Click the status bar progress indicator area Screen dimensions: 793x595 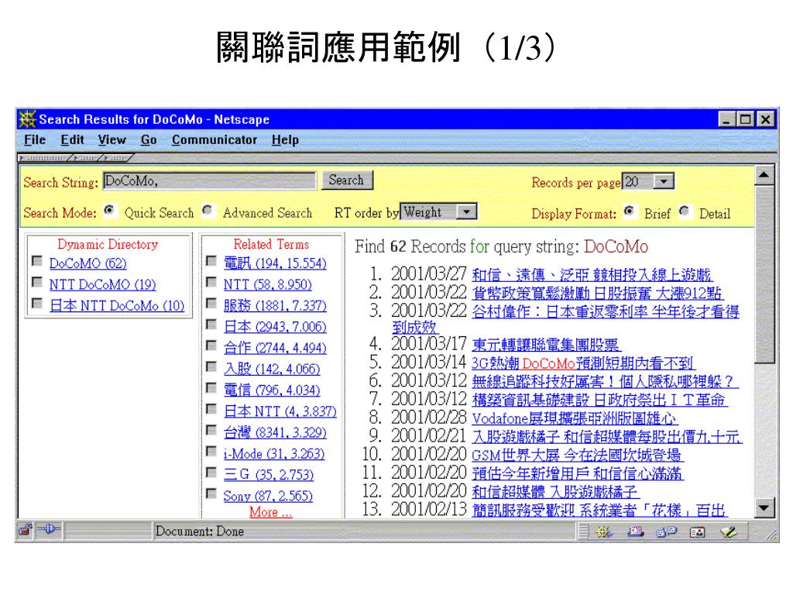108,531
